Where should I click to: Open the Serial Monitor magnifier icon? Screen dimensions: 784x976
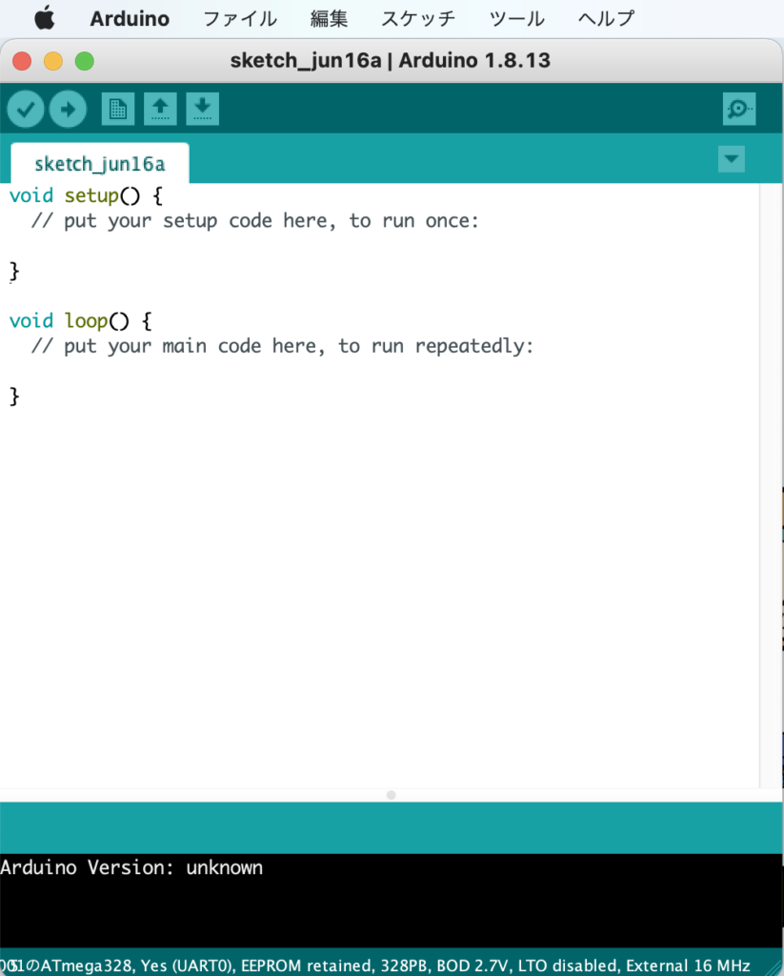tap(738, 109)
